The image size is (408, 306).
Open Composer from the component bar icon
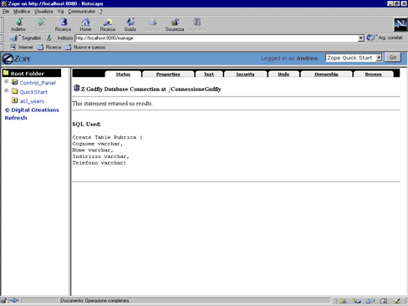397,301
